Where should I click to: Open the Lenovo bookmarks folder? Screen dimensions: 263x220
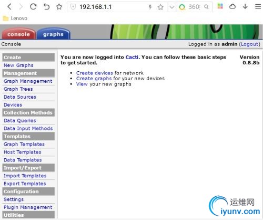click(15, 18)
